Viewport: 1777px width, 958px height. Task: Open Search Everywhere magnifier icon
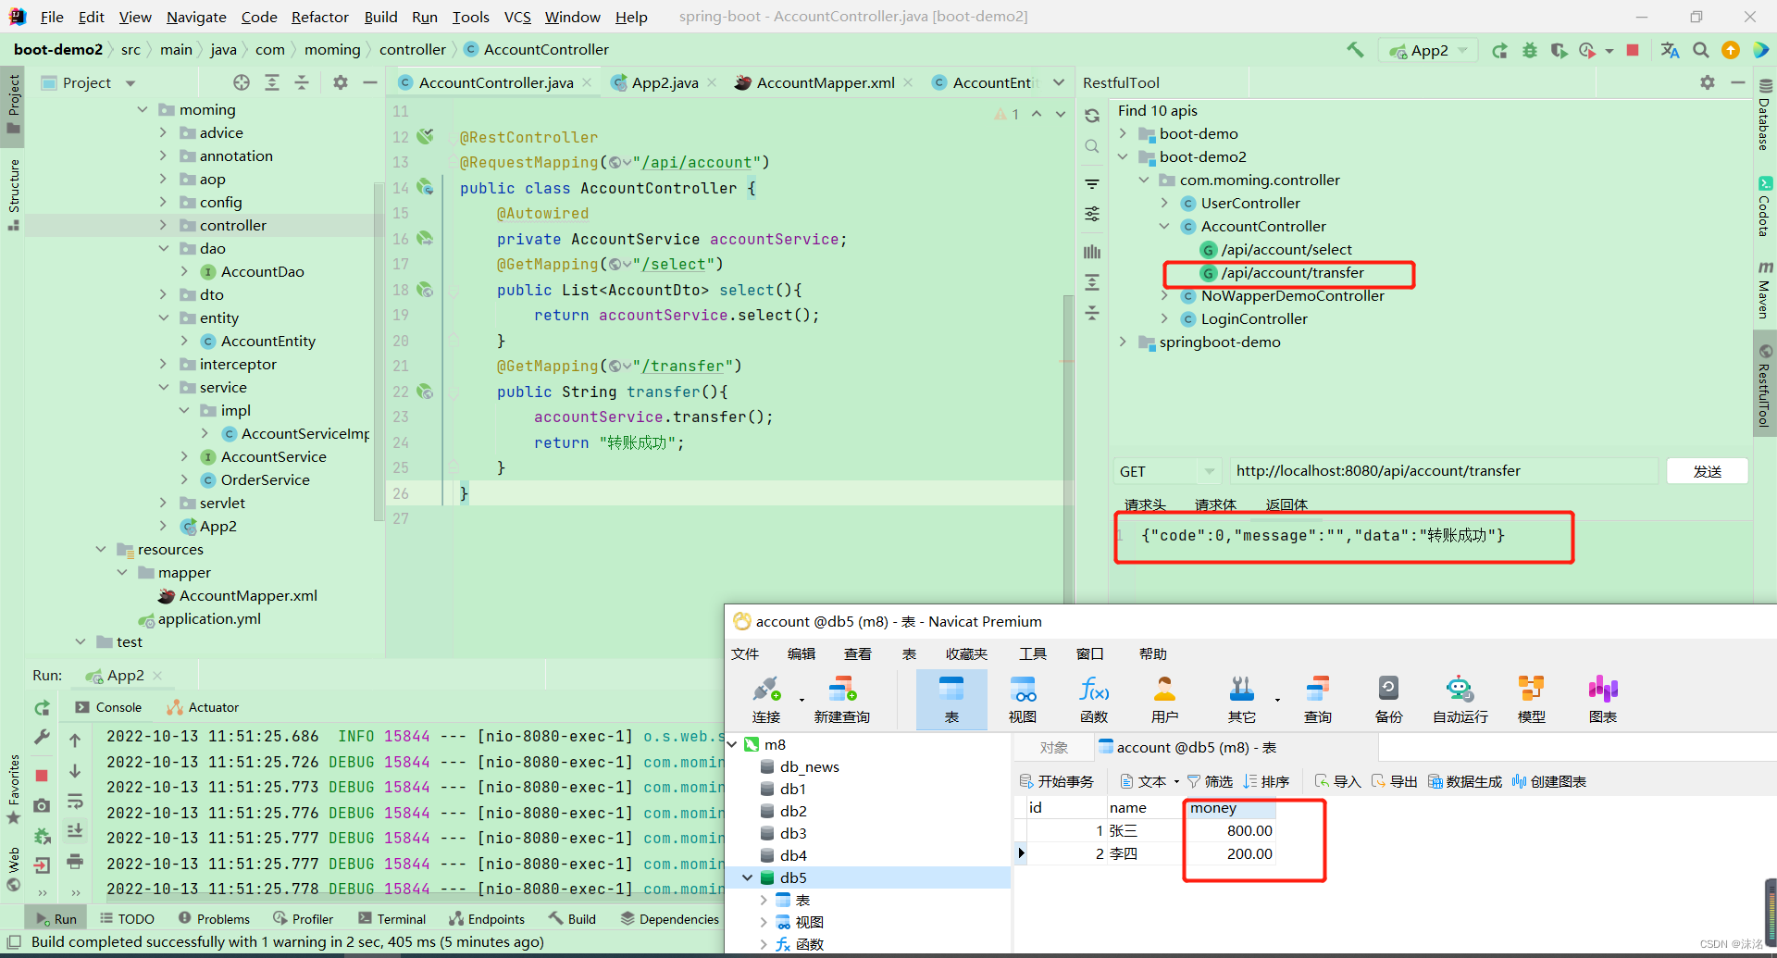point(1701,50)
